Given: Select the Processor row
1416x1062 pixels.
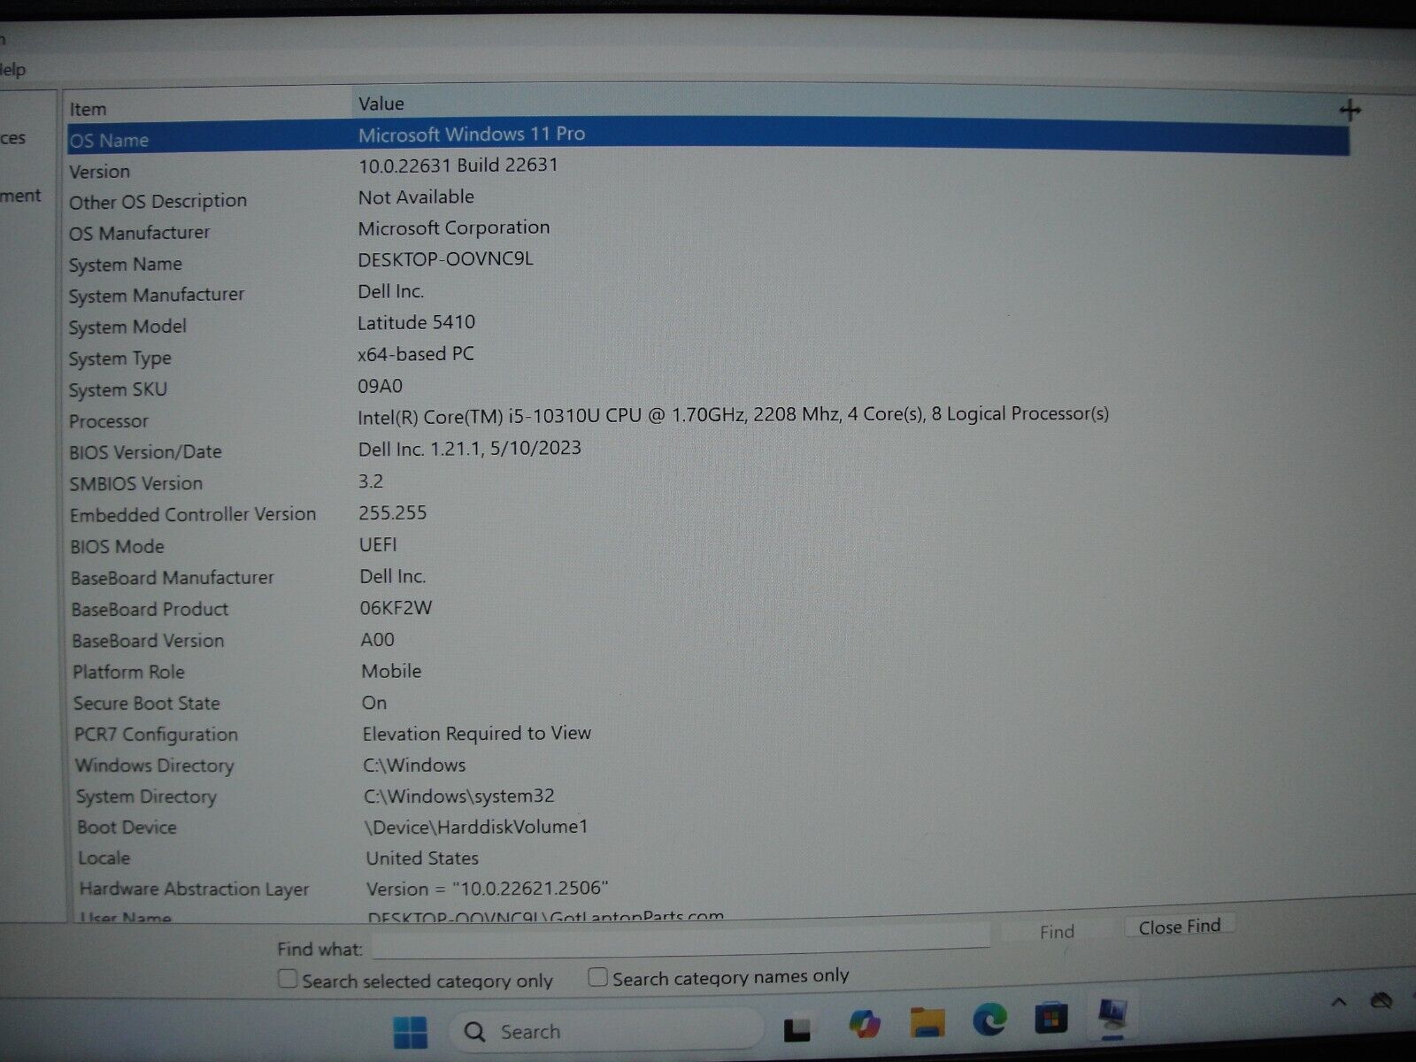Looking at the screenshot, I should (708, 418).
